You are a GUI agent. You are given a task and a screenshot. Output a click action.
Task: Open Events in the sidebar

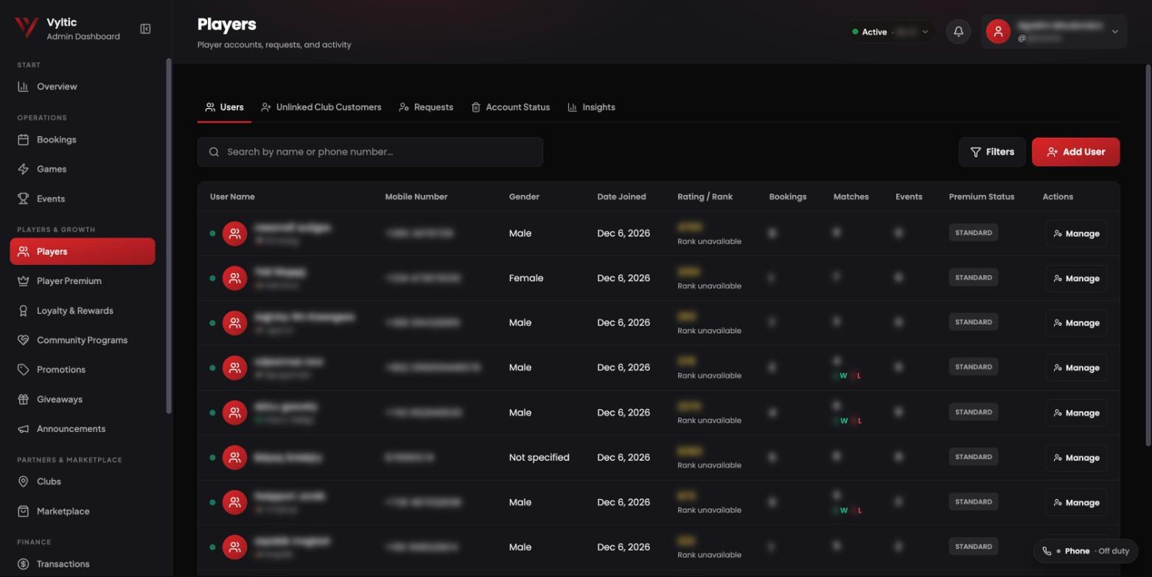point(83,199)
